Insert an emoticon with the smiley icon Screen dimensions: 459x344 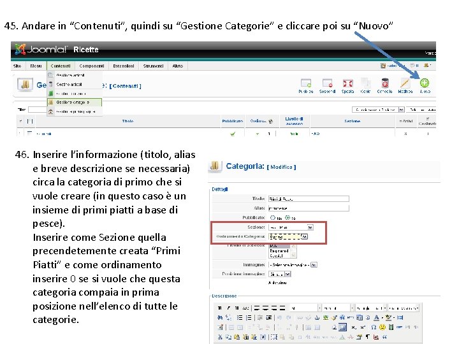[382, 327]
